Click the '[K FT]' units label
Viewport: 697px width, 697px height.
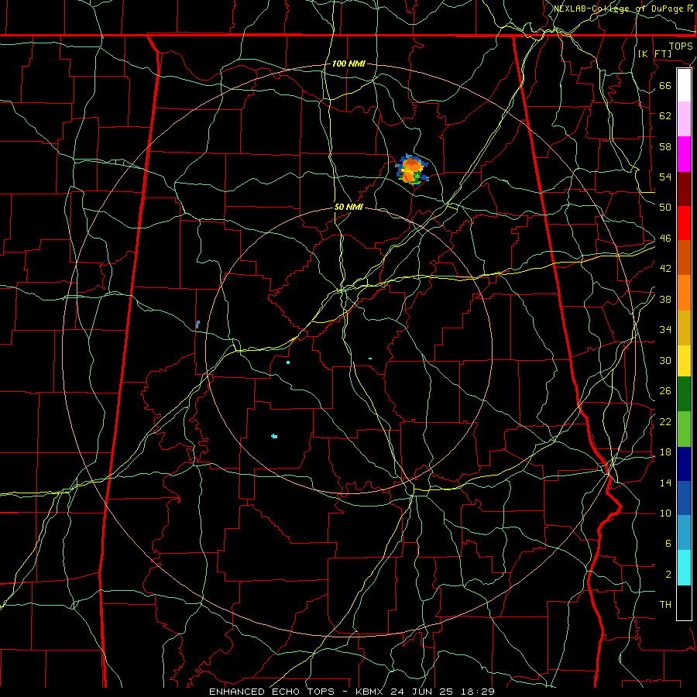(654, 54)
